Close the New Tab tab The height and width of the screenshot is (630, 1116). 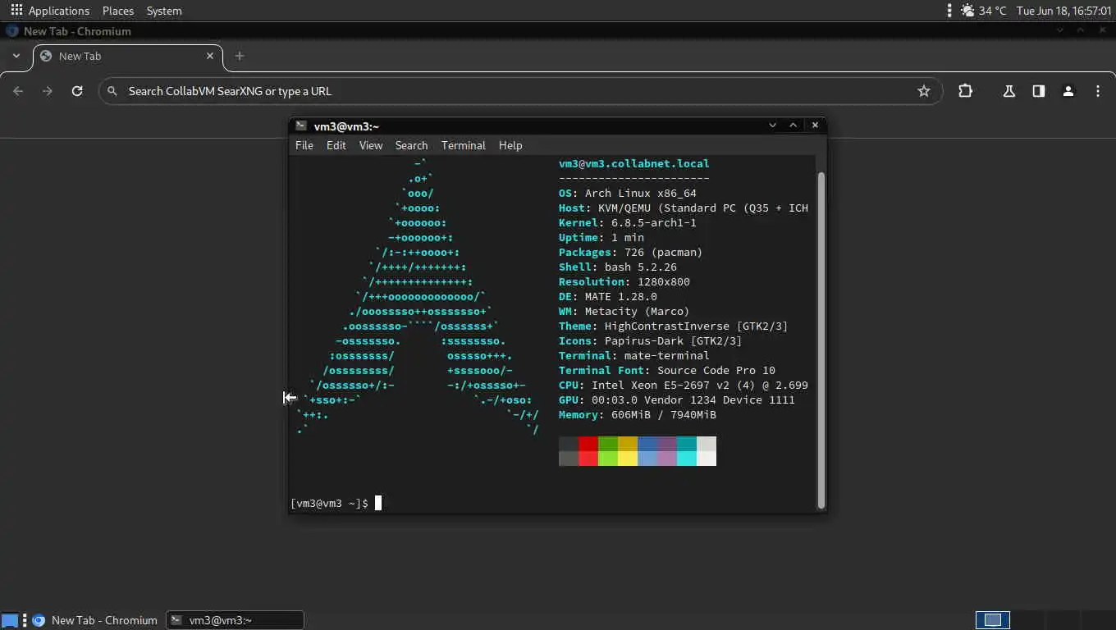210,56
